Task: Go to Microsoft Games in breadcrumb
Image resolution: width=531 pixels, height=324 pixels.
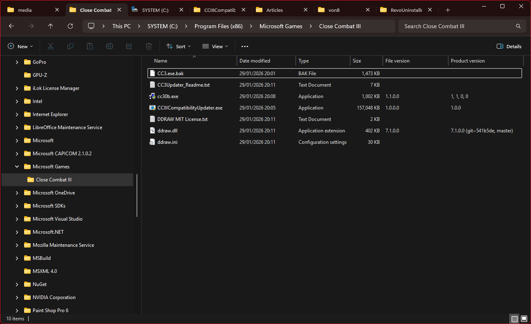Action: click(281, 26)
